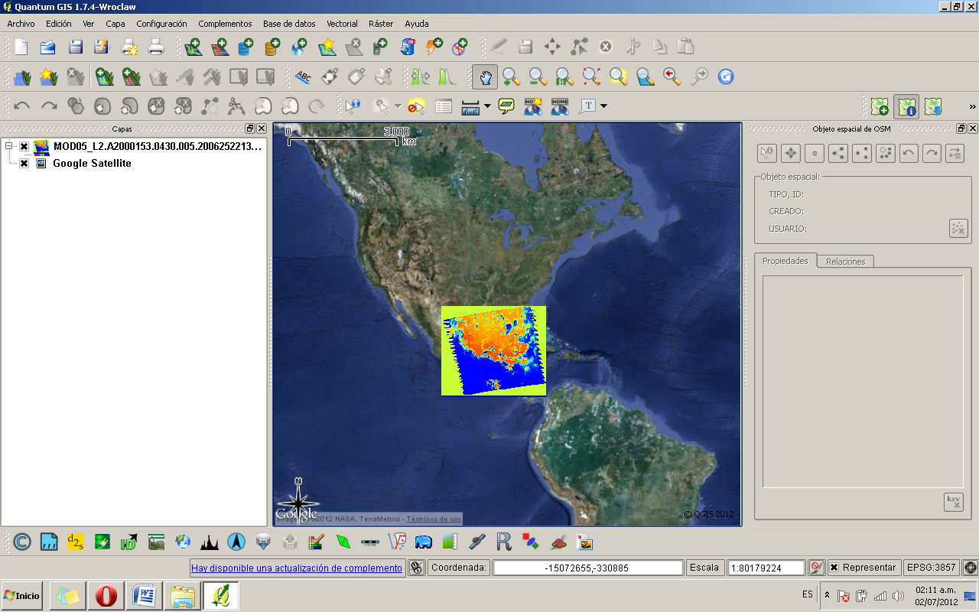
Task: Save the project with the floppy disk icon
Action: [75, 47]
